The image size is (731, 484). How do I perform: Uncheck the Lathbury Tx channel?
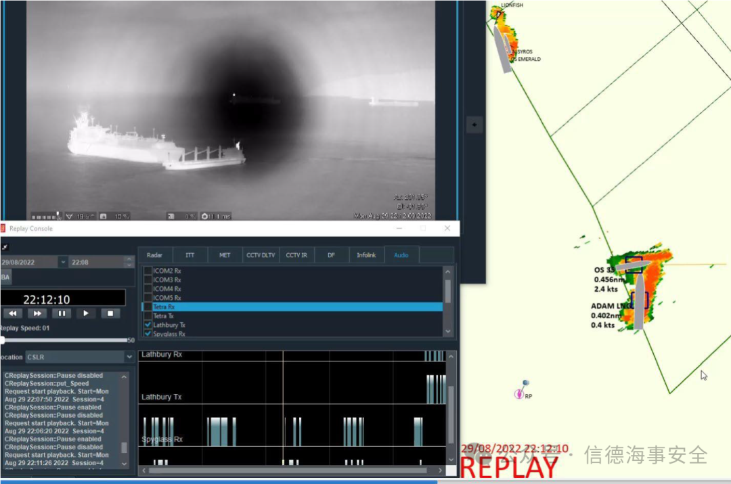tap(148, 324)
